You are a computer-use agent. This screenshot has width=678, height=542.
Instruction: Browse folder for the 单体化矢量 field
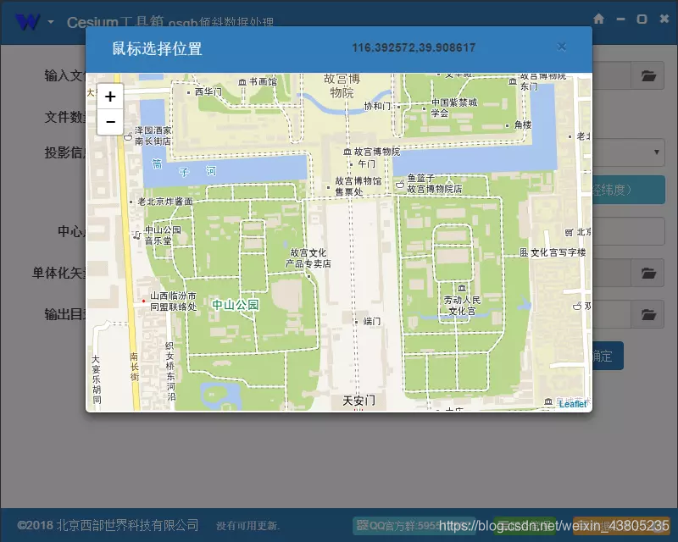pyautogui.click(x=647, y=273)
